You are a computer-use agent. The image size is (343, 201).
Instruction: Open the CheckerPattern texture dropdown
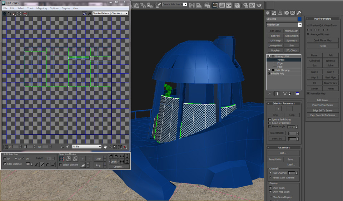[110, 14]
